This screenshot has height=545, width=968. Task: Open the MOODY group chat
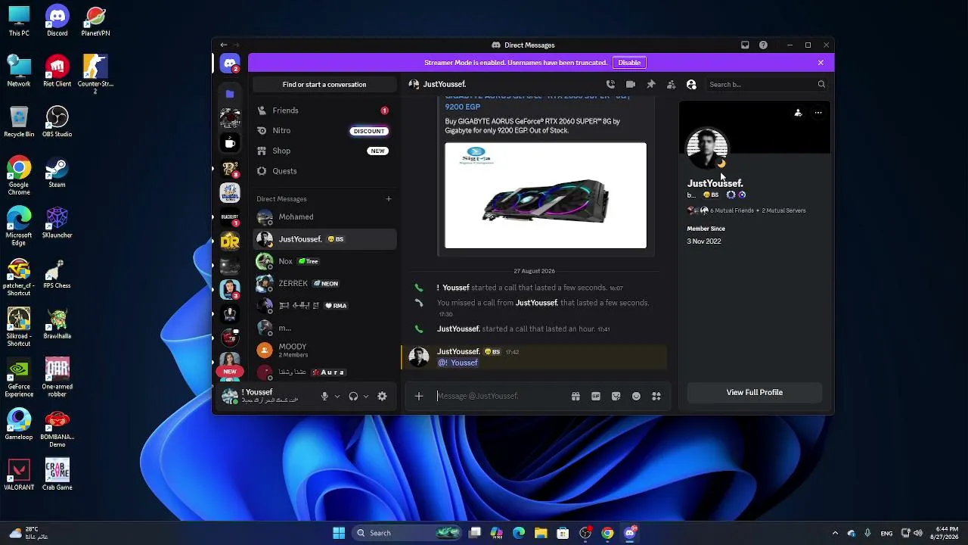[x=324, y=350]
